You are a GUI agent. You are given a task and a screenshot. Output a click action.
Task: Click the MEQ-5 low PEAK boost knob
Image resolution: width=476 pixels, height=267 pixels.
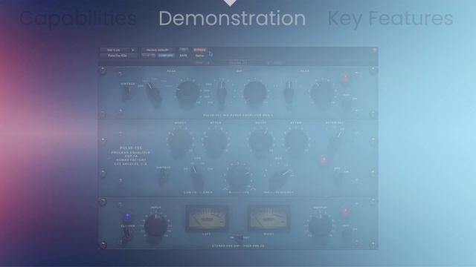click(187, 92)
